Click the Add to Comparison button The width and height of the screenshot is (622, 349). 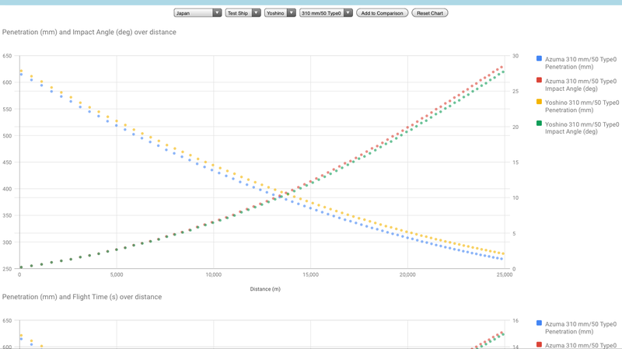click(x=382, y=13)
